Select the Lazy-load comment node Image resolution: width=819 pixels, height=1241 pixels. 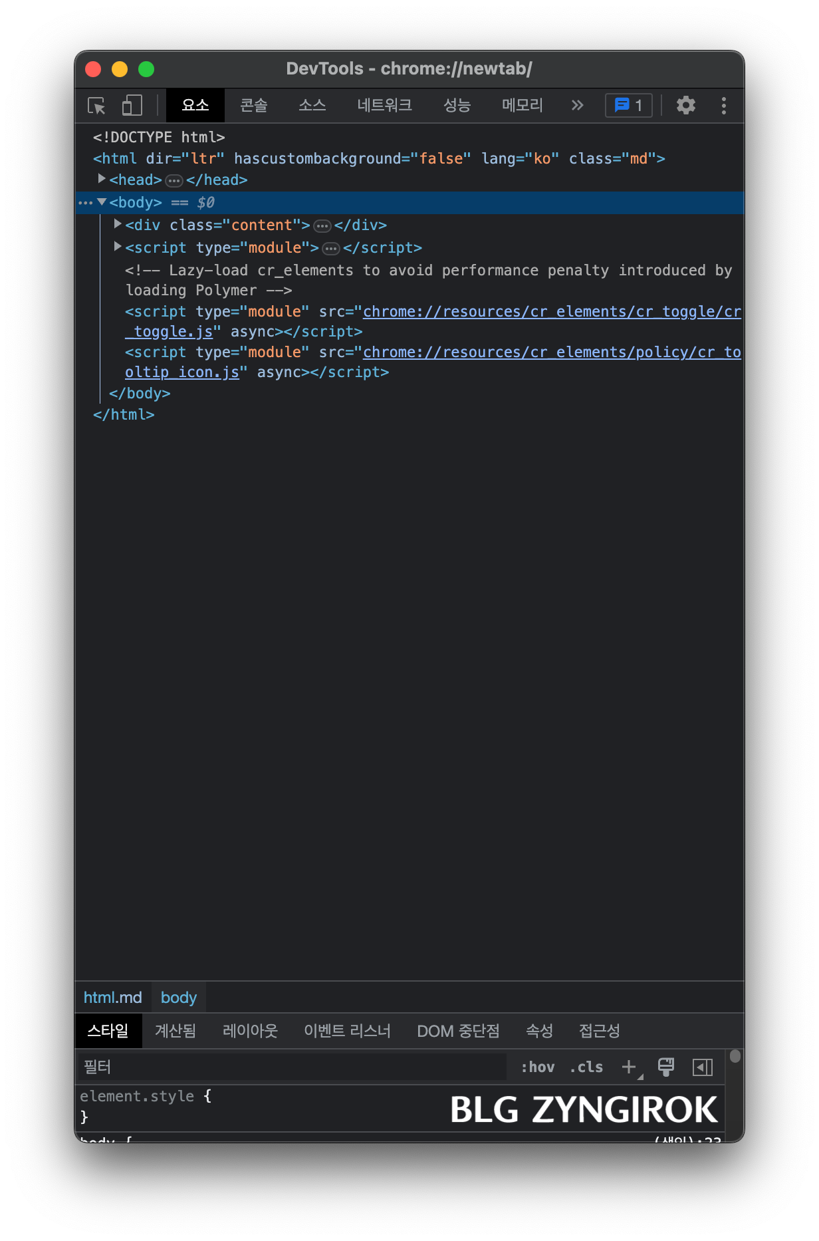(429, 280)
